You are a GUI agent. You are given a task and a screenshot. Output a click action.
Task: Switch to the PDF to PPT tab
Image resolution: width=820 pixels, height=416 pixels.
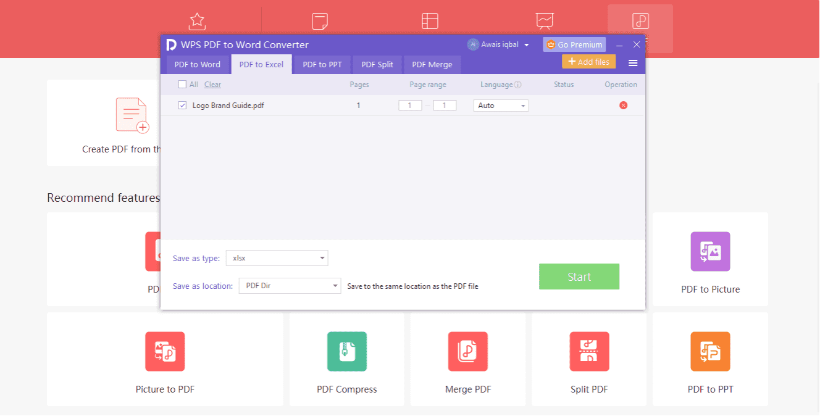click(322, 64)
